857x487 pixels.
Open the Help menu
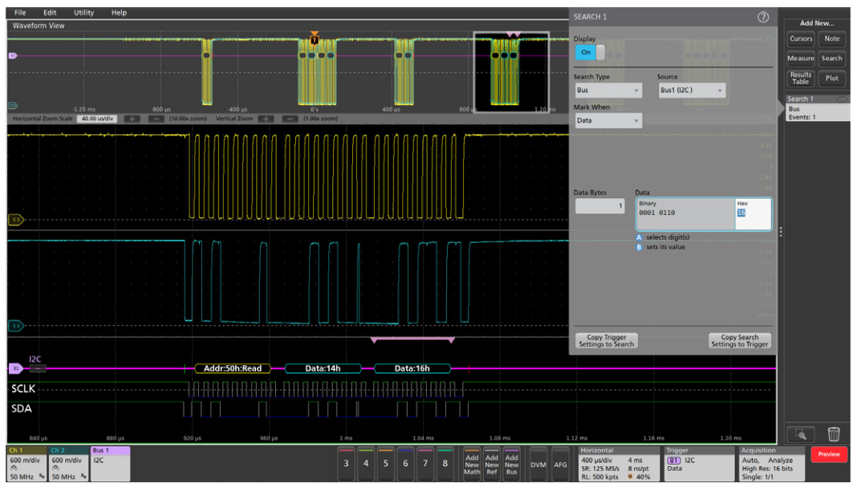pos(121,12)
